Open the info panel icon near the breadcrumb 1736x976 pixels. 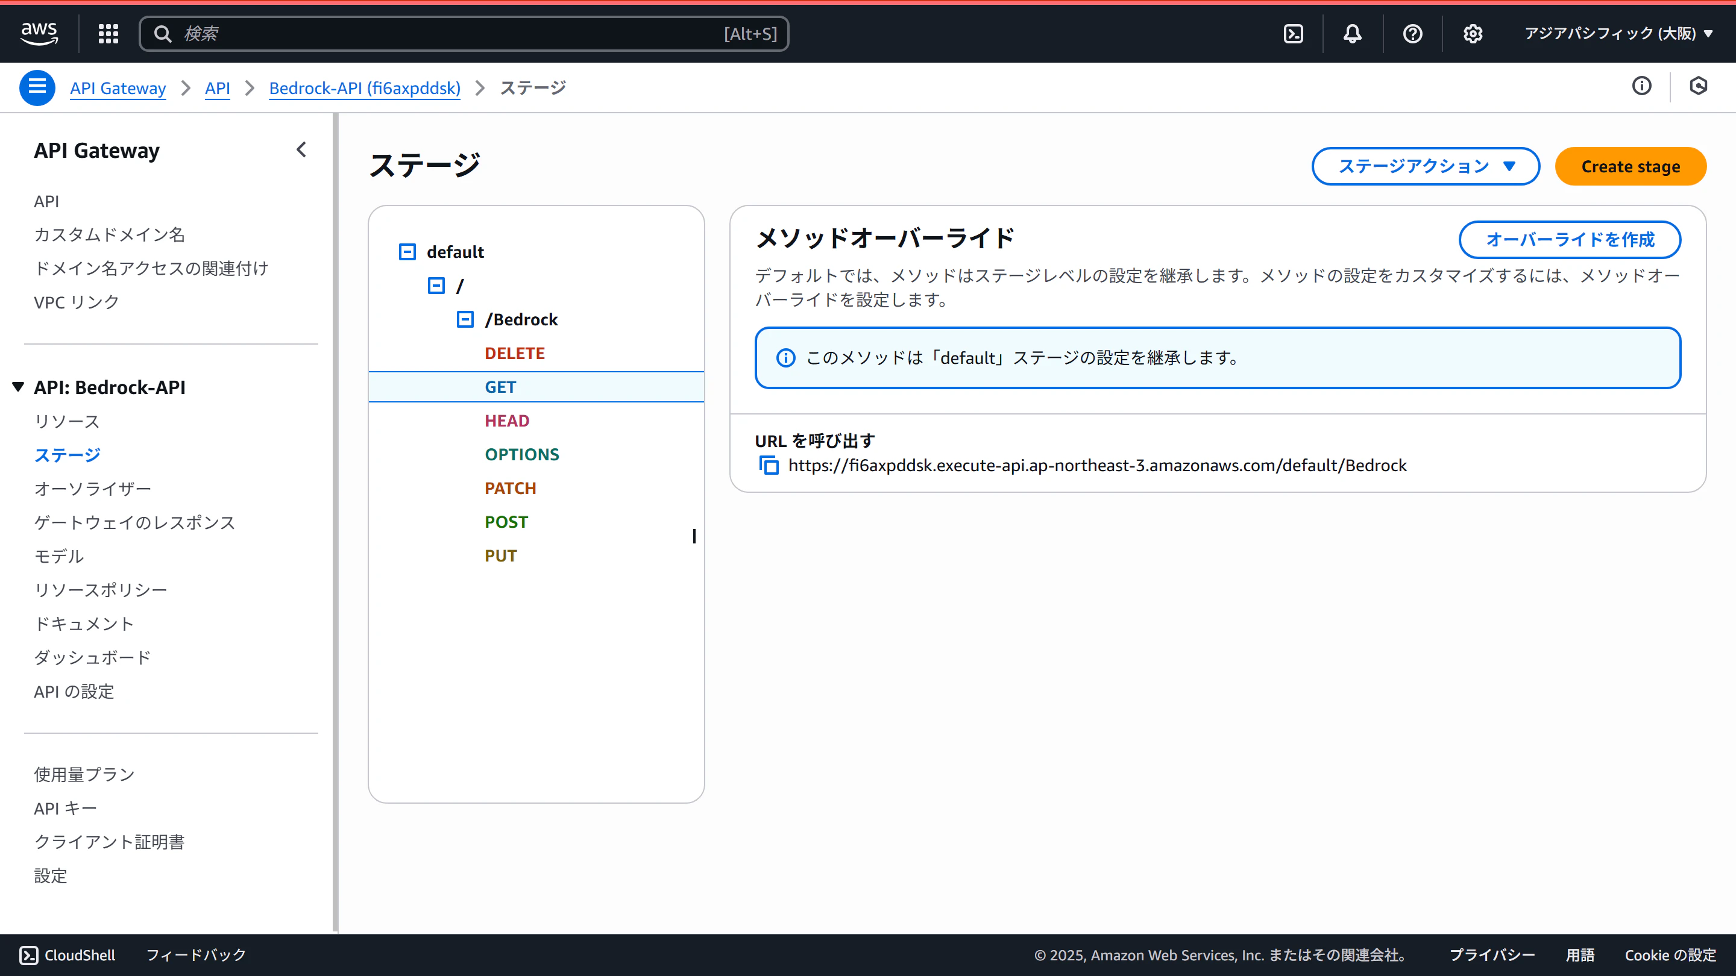tap(1641, 86)
